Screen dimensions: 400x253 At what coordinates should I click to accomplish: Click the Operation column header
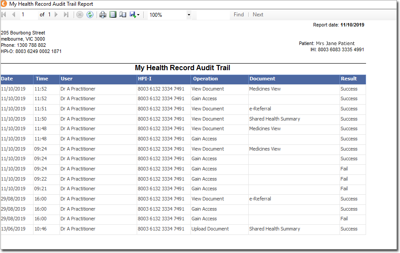pos(205,79)
